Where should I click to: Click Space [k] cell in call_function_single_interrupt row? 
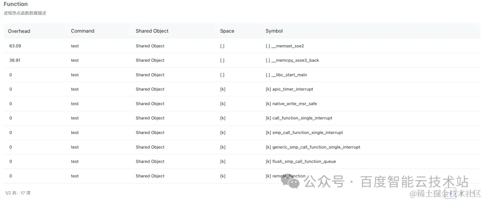(223, 118)
